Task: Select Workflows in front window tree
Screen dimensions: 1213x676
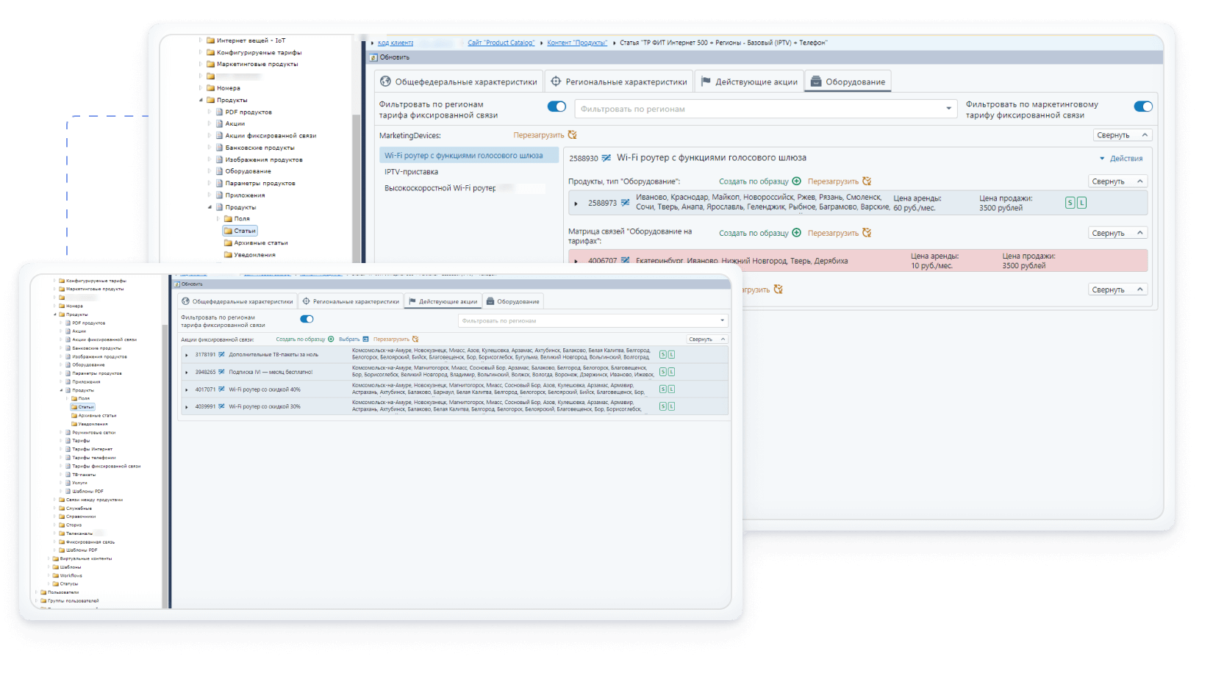Action: tap(71, 575)
